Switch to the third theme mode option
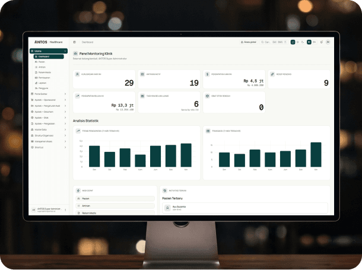 (x=303, y=42)
